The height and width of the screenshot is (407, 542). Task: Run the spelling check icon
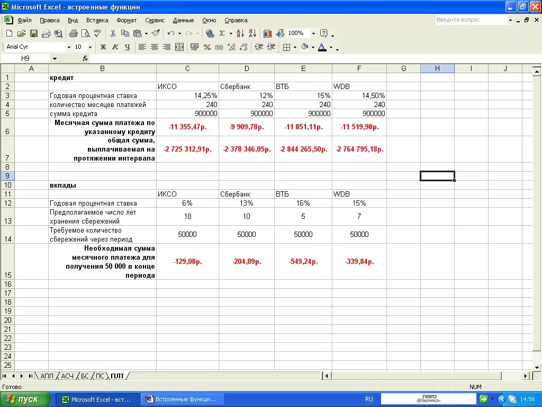pos(97,33)
